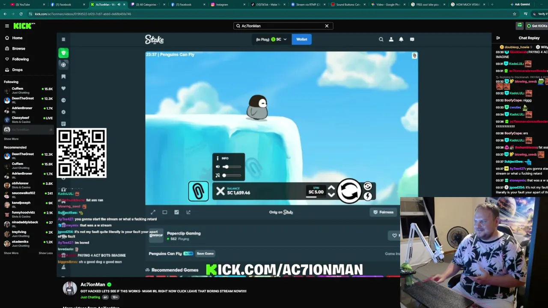Open the Kick hamburger menu
This screenshot has height=308, width=548.
[x=7, y=26]
